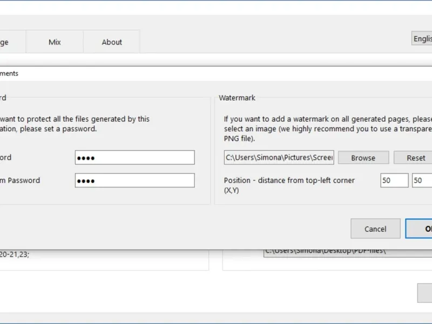Click the Watermark group heading

pos(237,98)
